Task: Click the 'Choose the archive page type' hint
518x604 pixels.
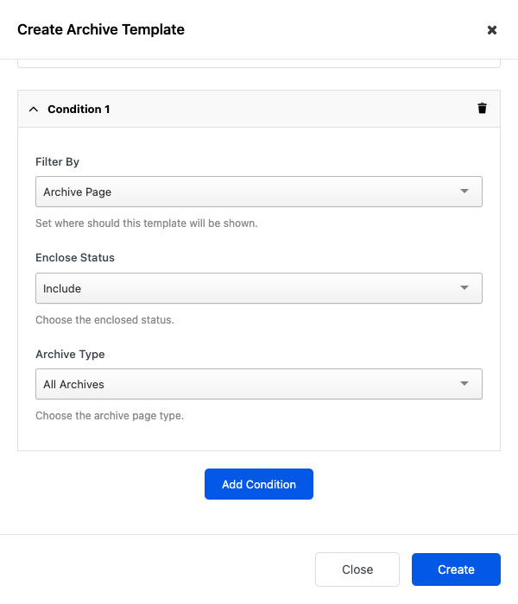Action: tap(110, 416)
